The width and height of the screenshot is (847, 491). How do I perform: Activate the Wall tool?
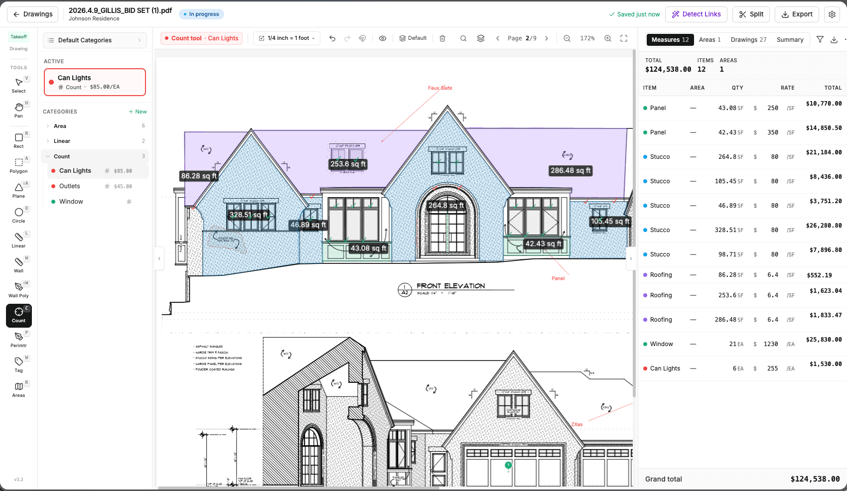18,265
